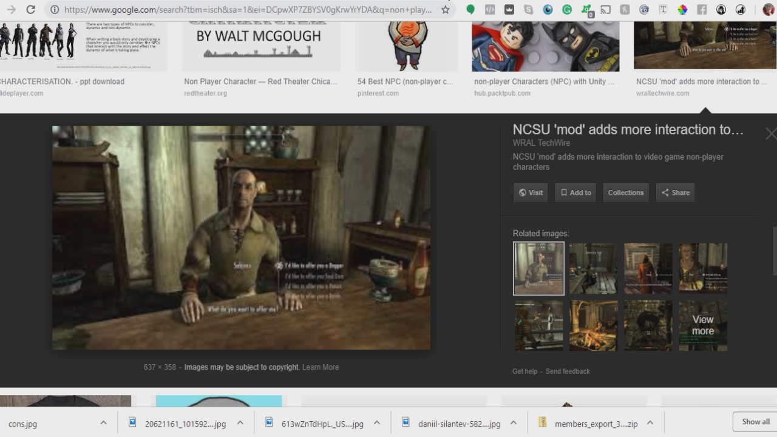Screen dimensions: 777x437
Task: Open the 54 Best NPC pinterest result
Action: (x=405, y=81)
